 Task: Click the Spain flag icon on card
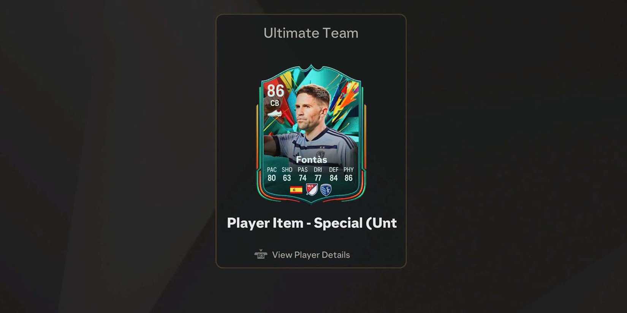296,190
